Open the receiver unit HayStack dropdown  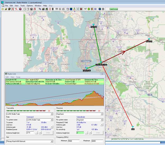(102, 114)
